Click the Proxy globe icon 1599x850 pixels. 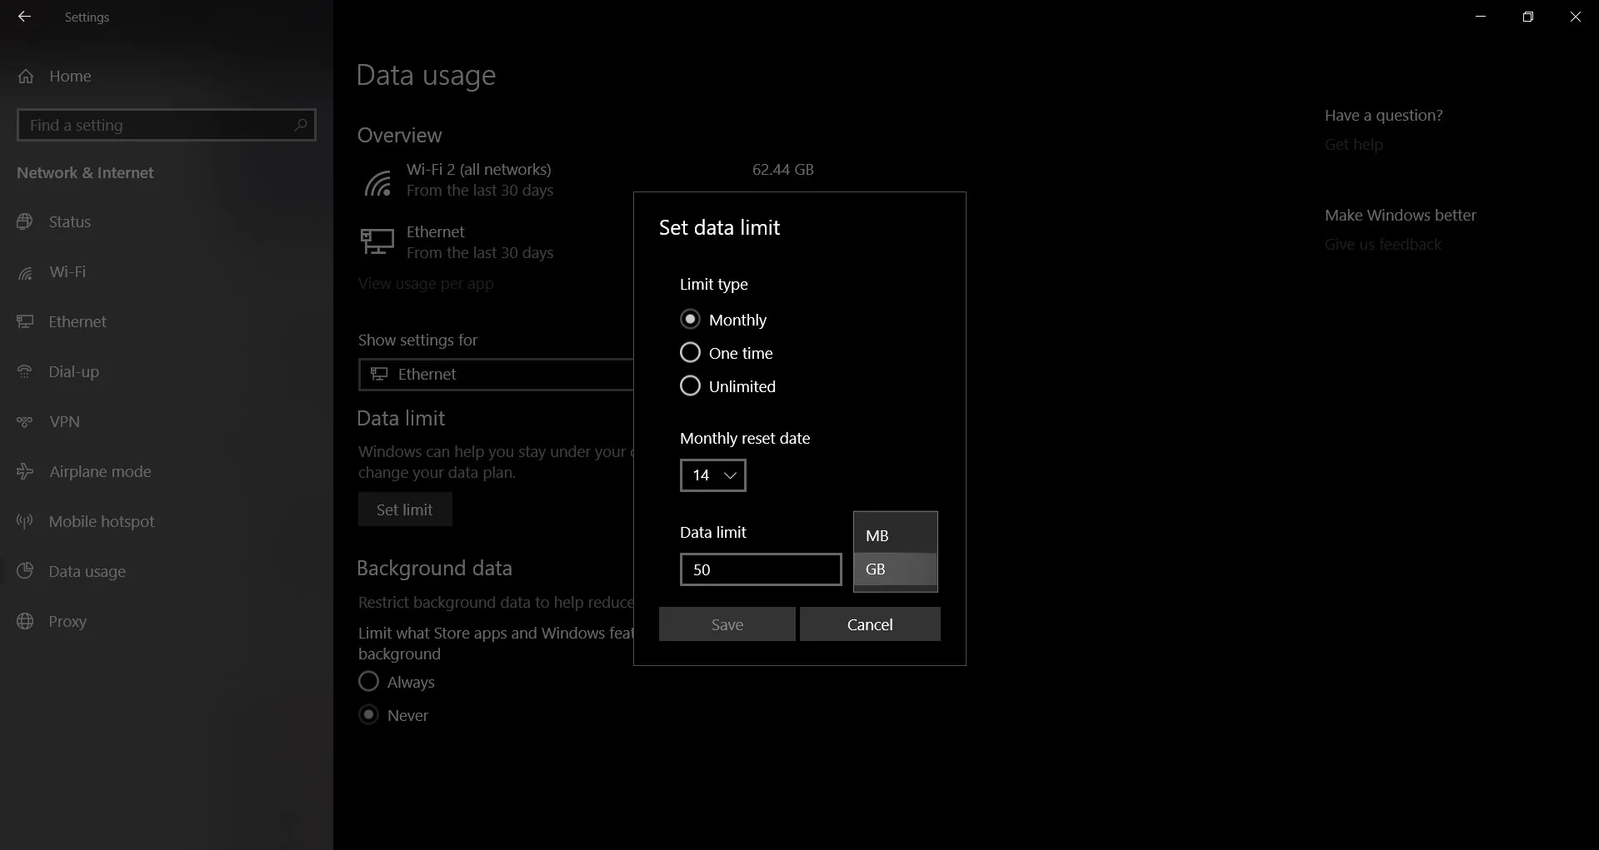25,621
